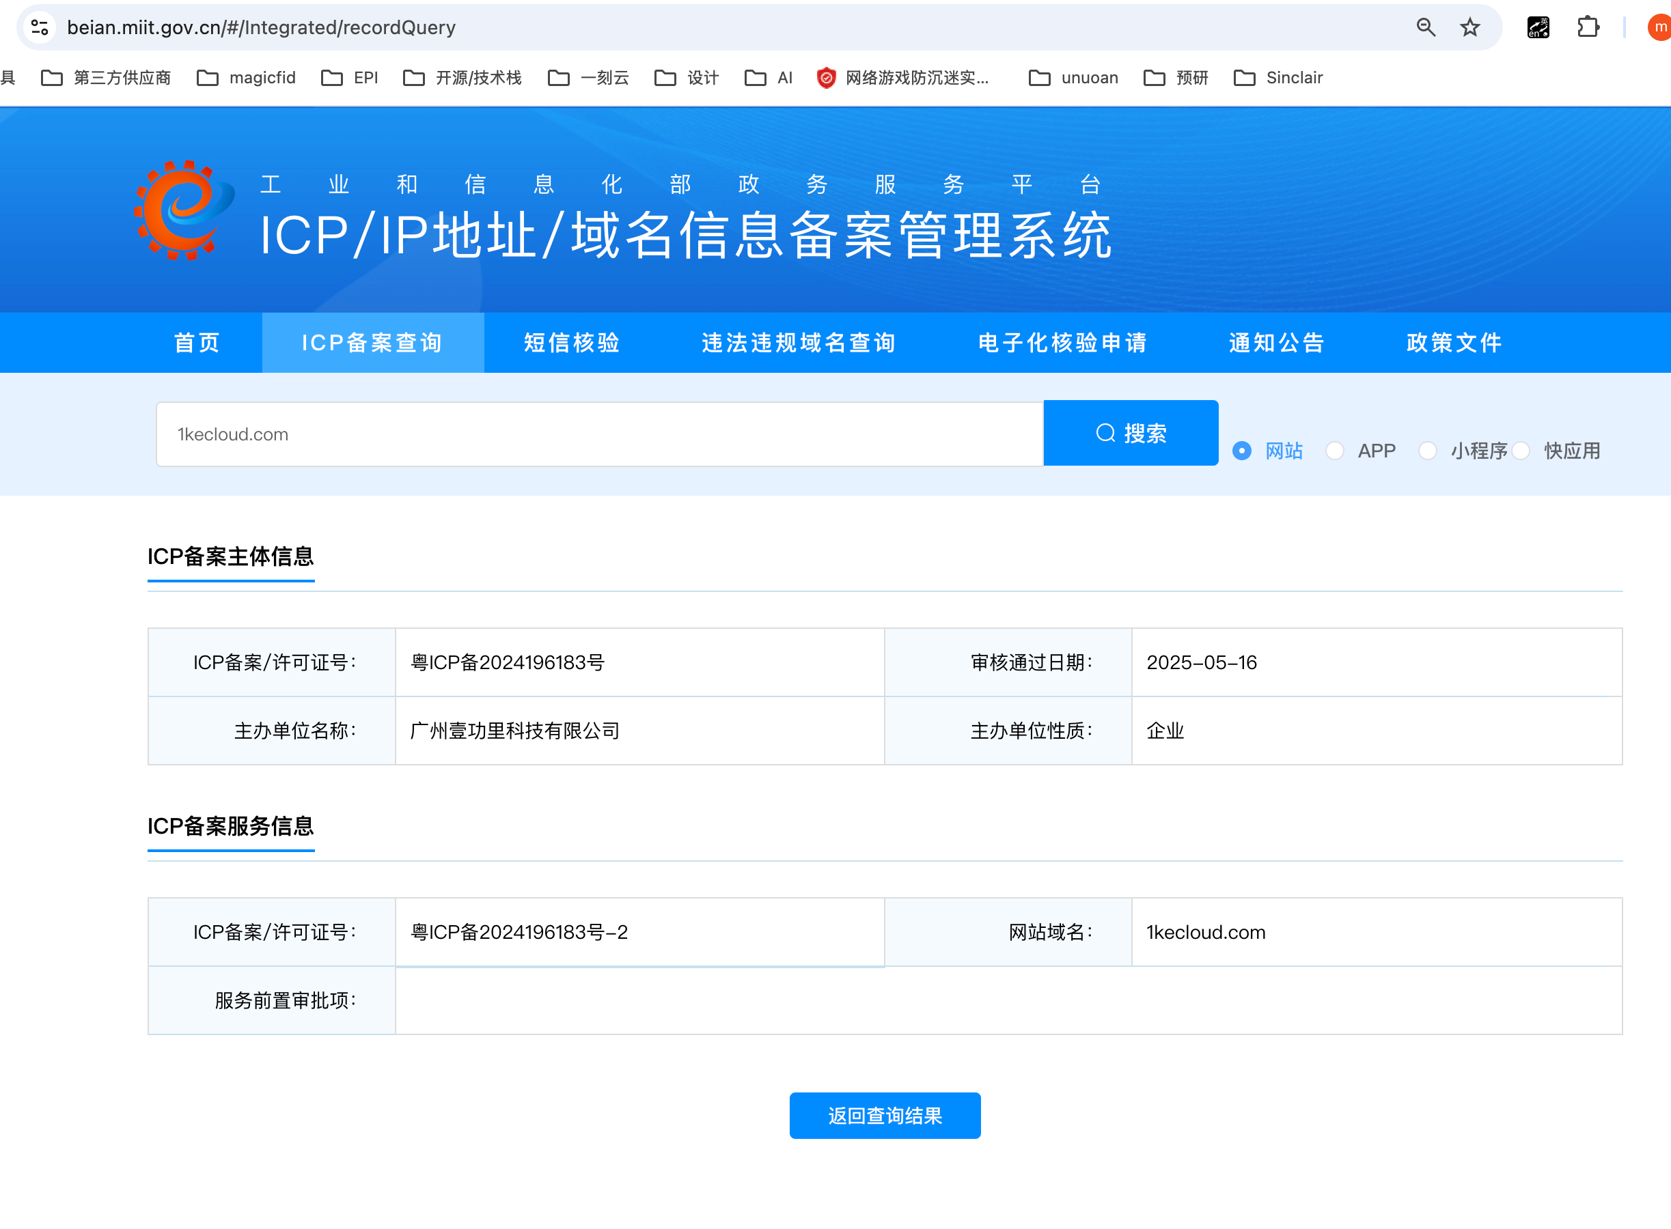
Task: Expand the 开源/技术栈 bookmarks folder
Action: [x=462, y=77]
